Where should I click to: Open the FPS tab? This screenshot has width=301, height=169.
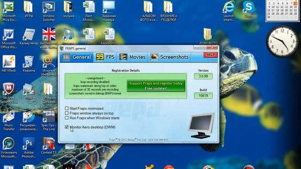tap(105, 57)
